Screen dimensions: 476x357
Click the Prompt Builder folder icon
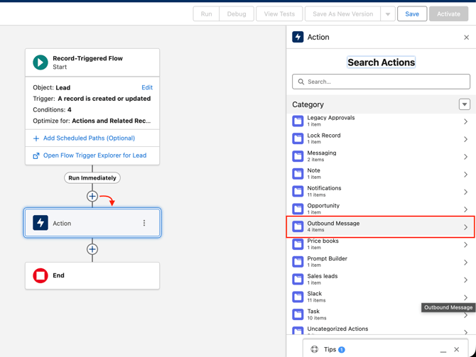click(298, 262)
